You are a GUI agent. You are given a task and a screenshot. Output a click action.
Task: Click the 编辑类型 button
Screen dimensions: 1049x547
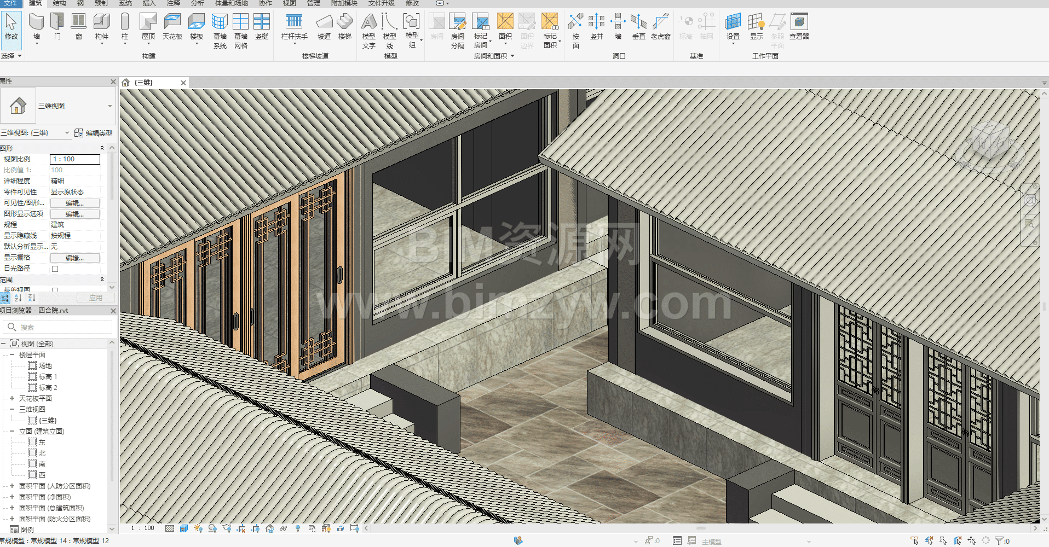[x=93, y=133]
